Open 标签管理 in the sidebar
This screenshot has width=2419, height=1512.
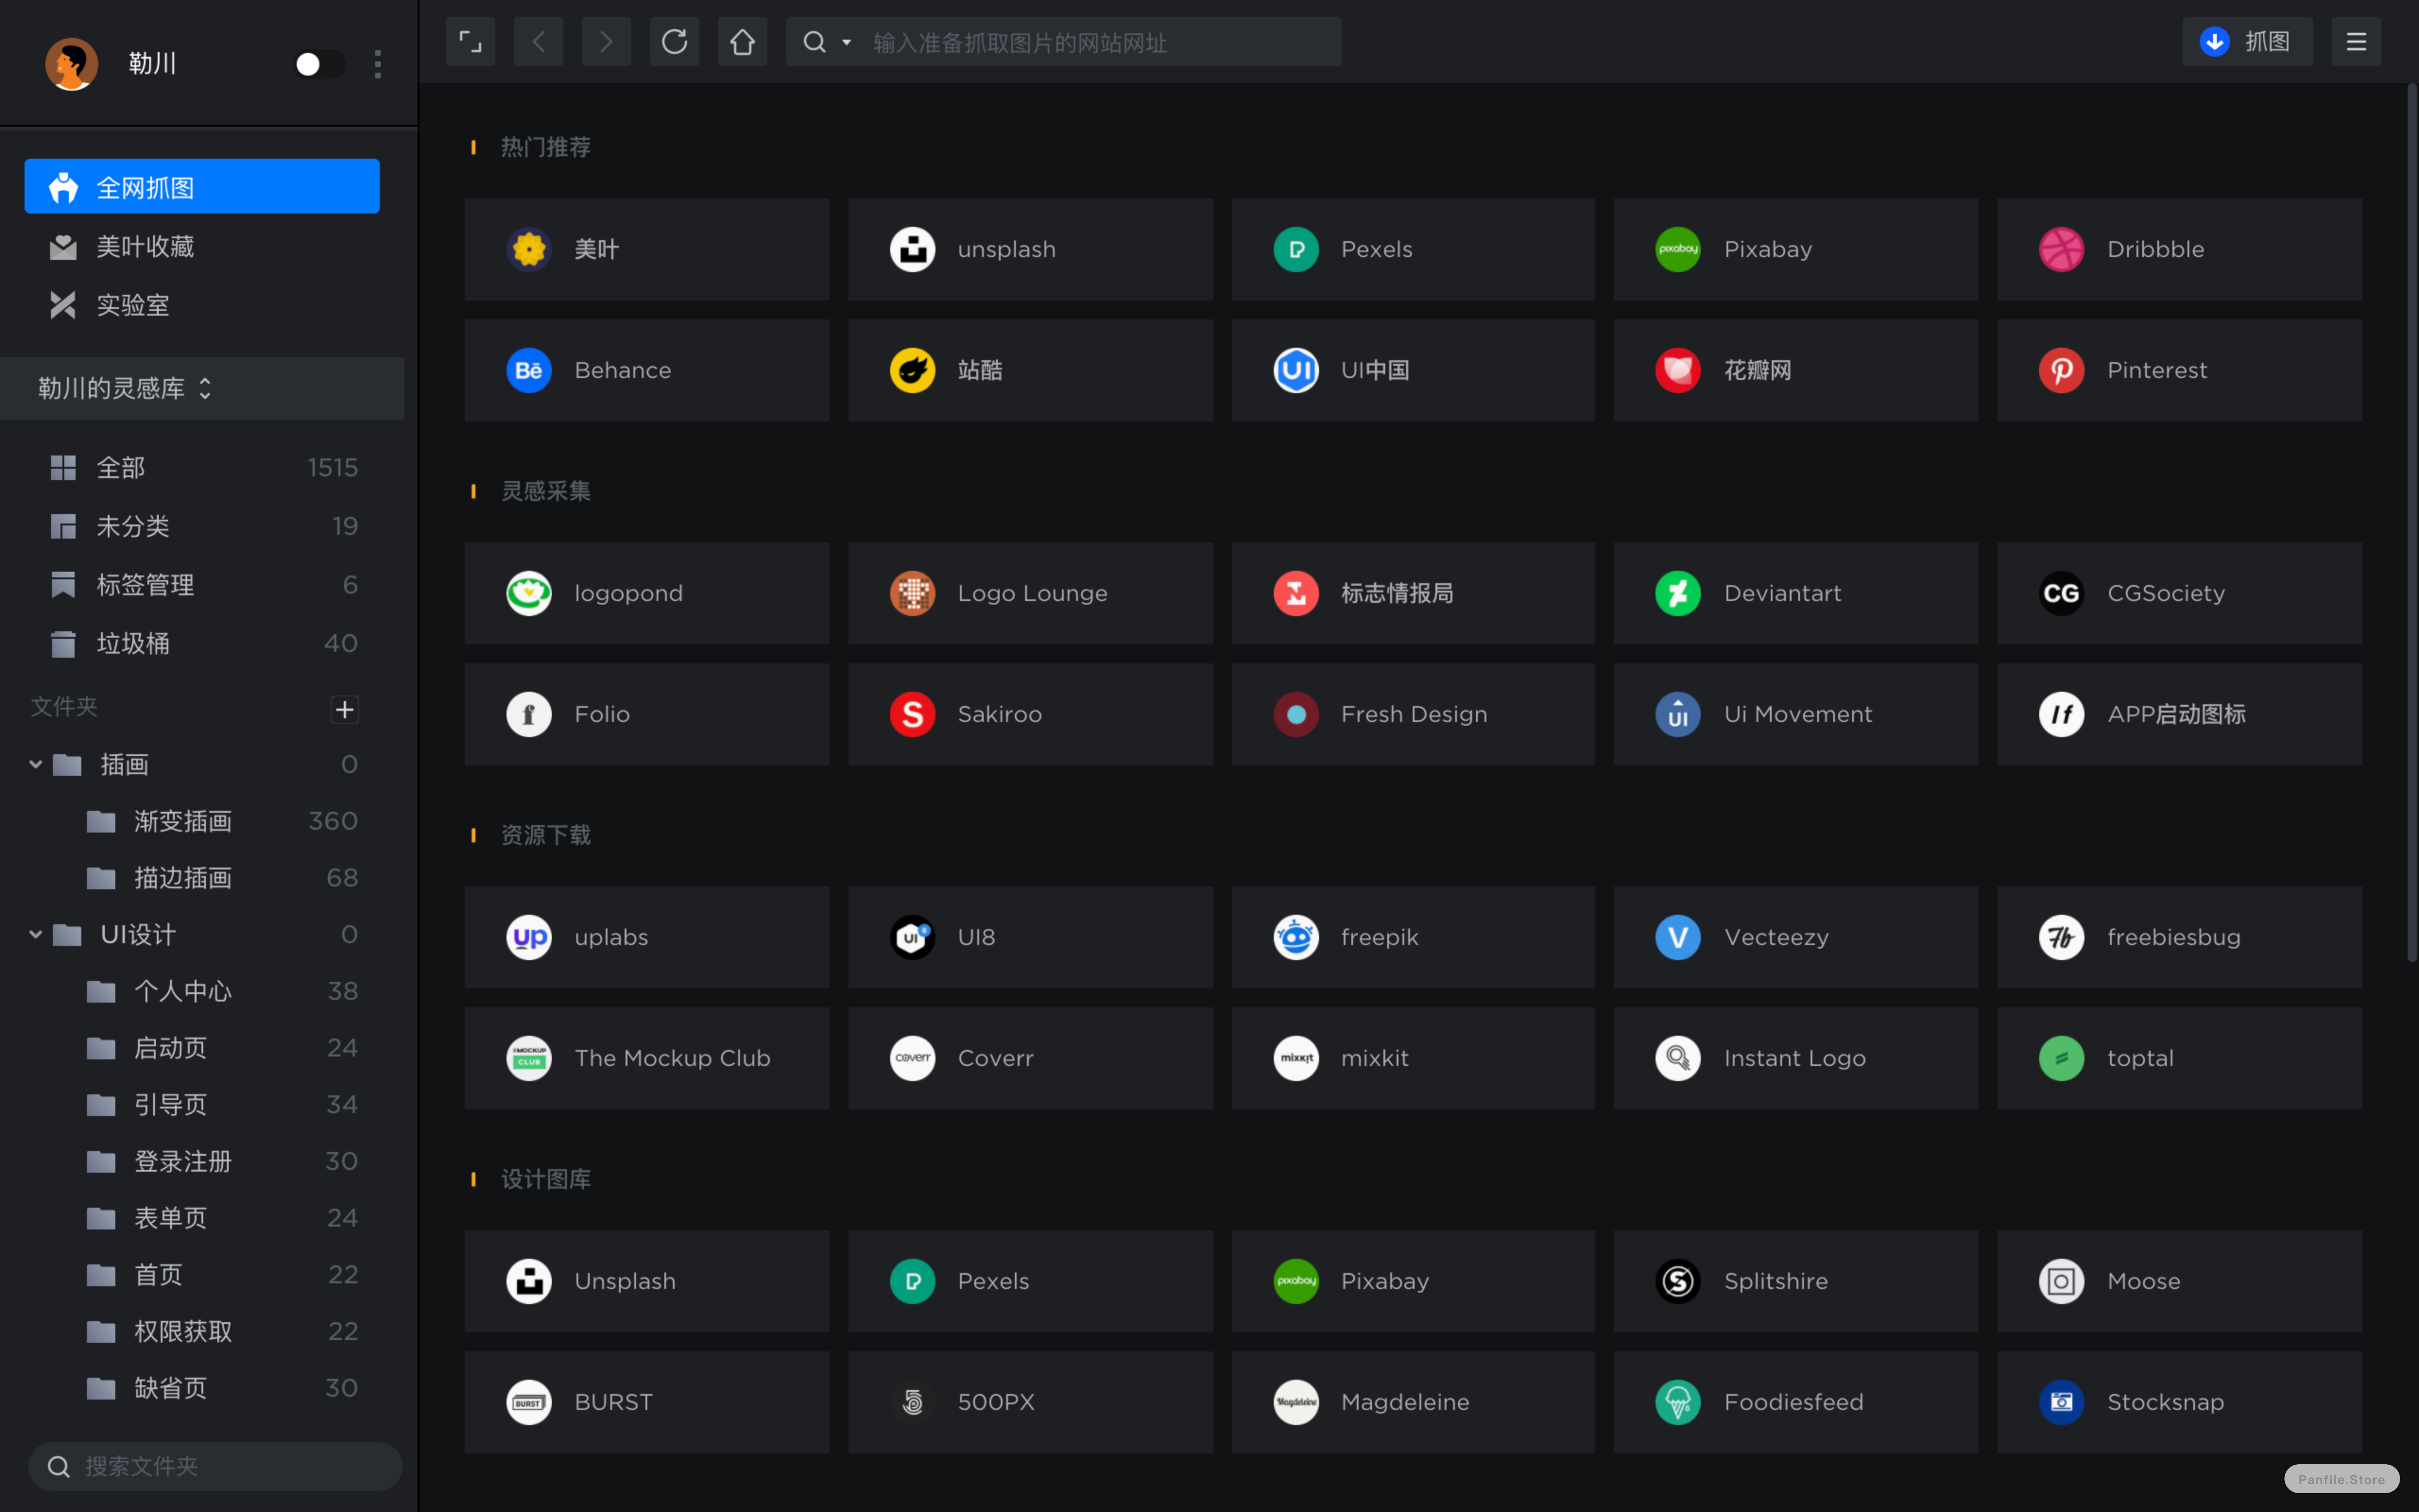[202, 584]
